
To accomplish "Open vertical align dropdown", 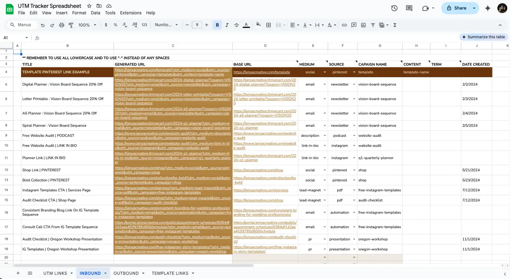I will (307, 25).
